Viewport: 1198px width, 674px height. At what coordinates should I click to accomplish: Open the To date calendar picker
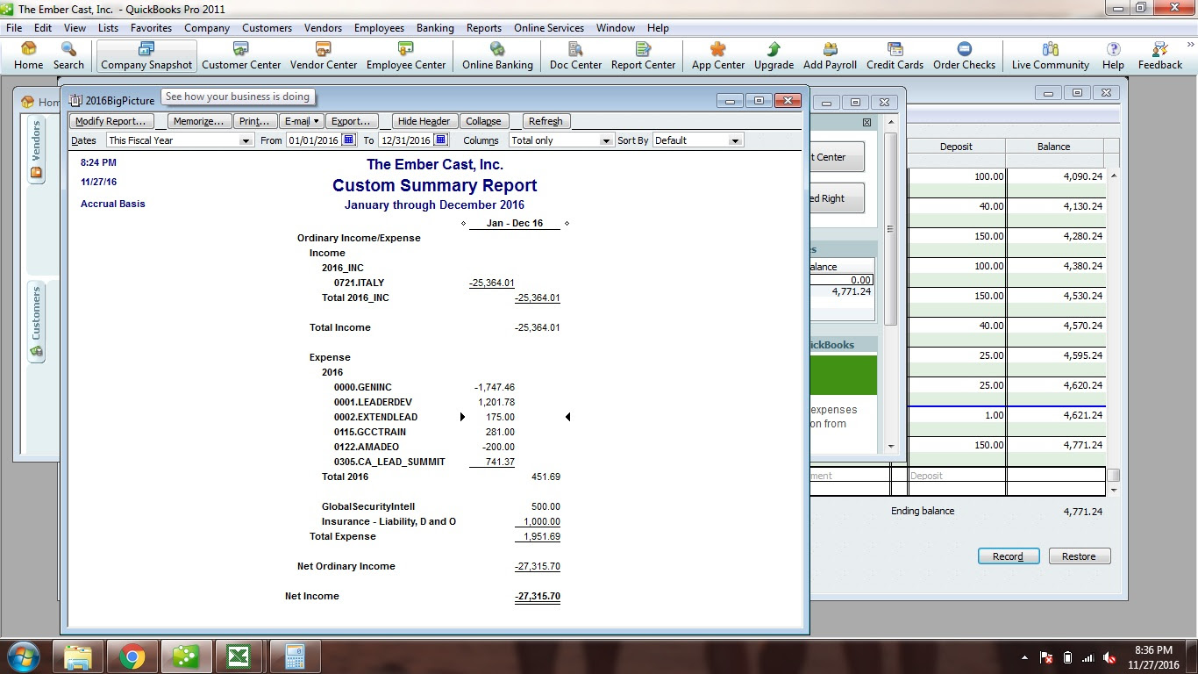click(x=441, y=140)
